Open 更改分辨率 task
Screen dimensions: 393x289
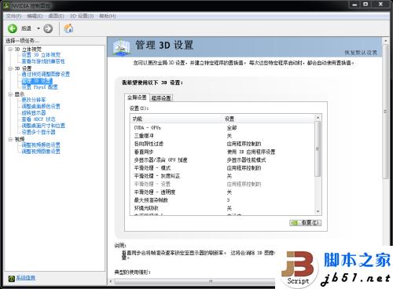point(34,100)
